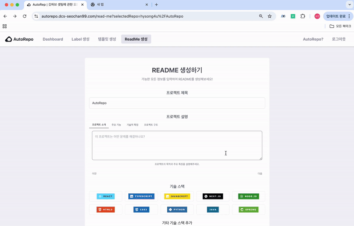Click the 업데이트 완료 button
Screen dimensions: 354x226
(x=336, y=16)
